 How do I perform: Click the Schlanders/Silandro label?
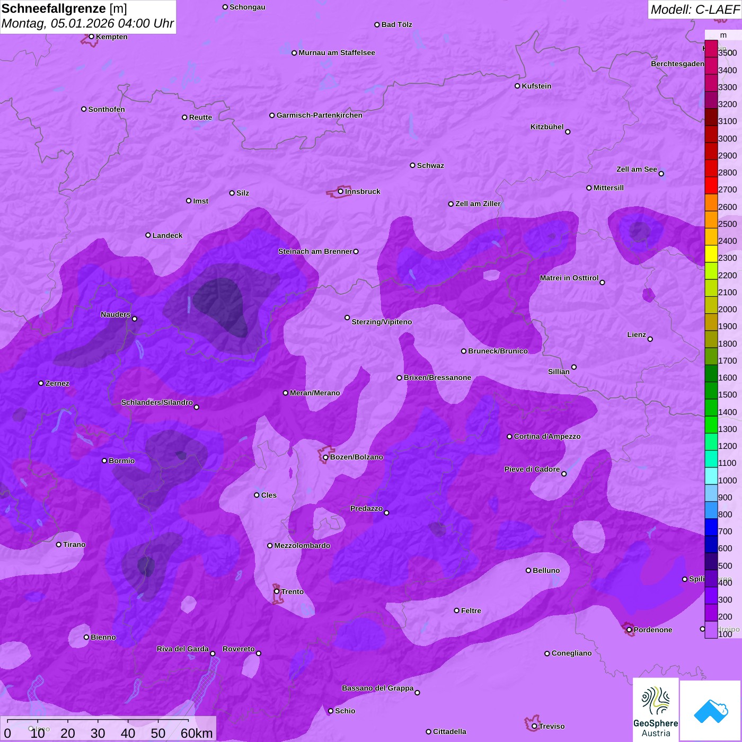(157, 402)
